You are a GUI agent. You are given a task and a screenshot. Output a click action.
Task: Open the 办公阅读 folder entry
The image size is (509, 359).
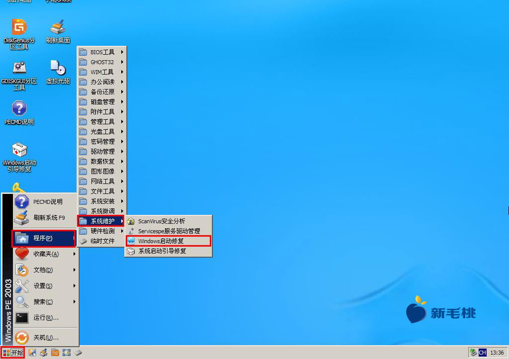click(x=101, y=82)
